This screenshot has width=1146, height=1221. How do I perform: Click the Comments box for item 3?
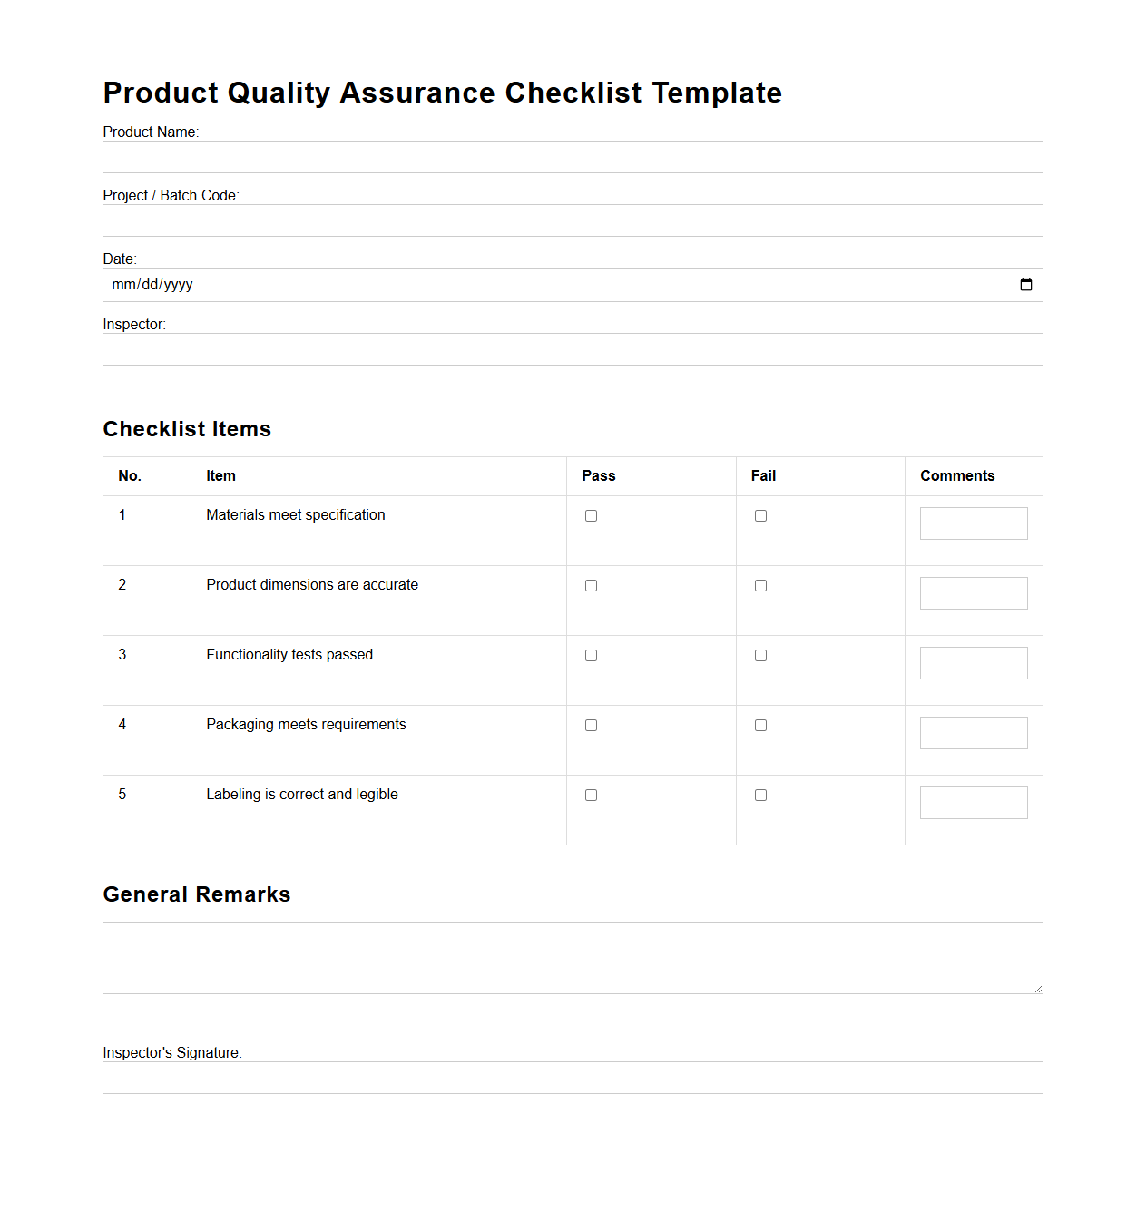point(973,662)
